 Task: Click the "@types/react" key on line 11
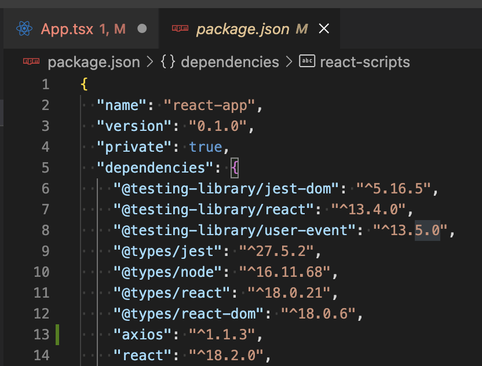[x=171, y=293]
